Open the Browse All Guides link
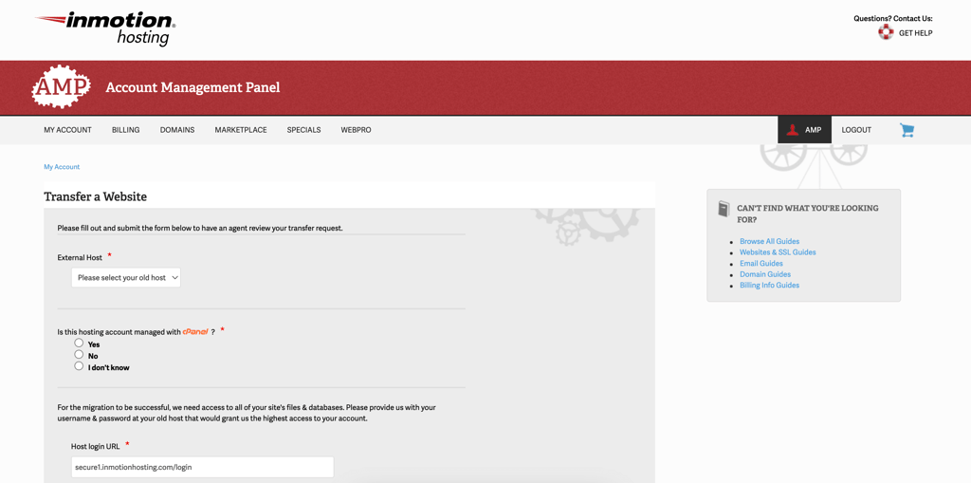Viewport: 971px width, 483px height. click(x=769, y=241)
